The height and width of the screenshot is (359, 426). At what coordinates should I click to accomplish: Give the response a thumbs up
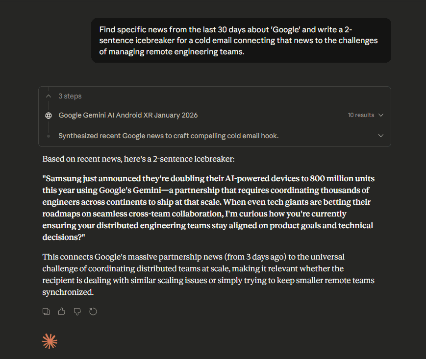coord(61,311)
